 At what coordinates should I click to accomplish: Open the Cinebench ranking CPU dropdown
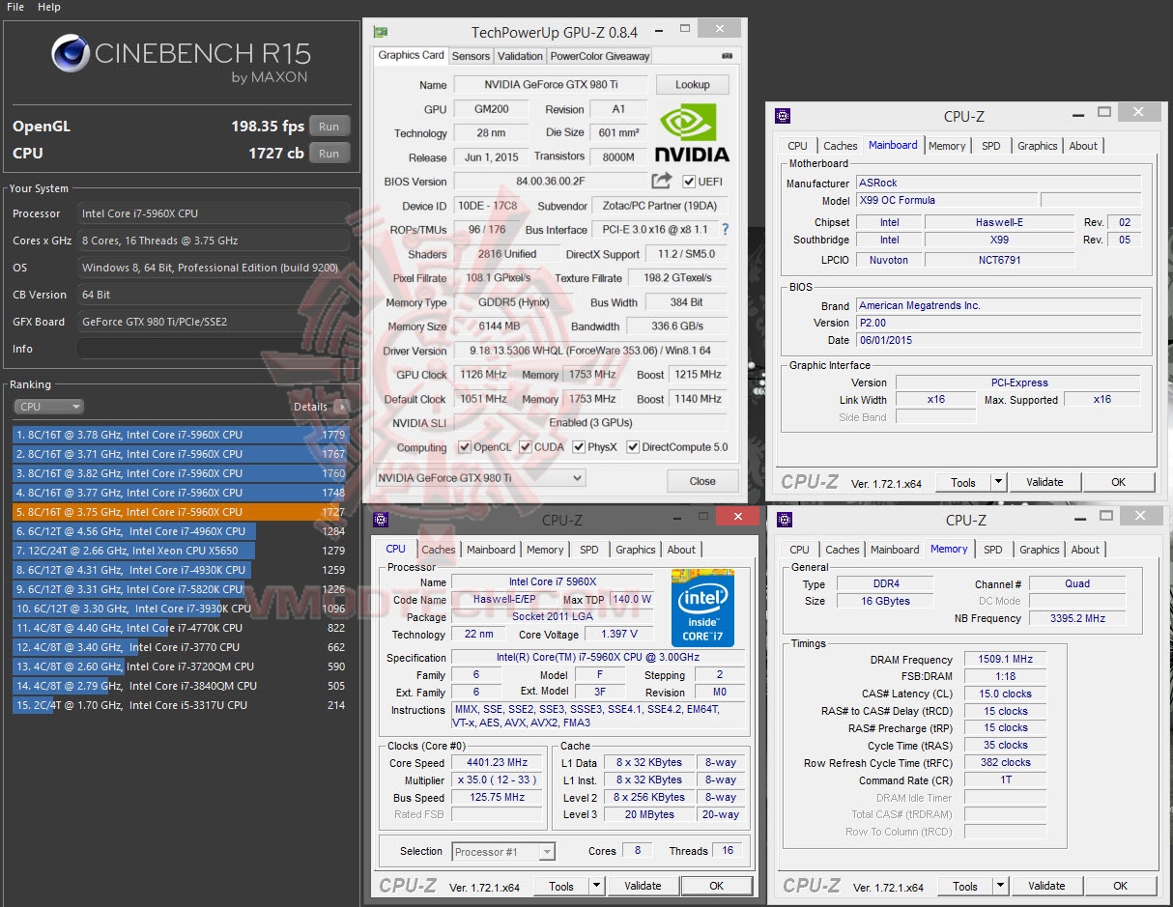49,407
